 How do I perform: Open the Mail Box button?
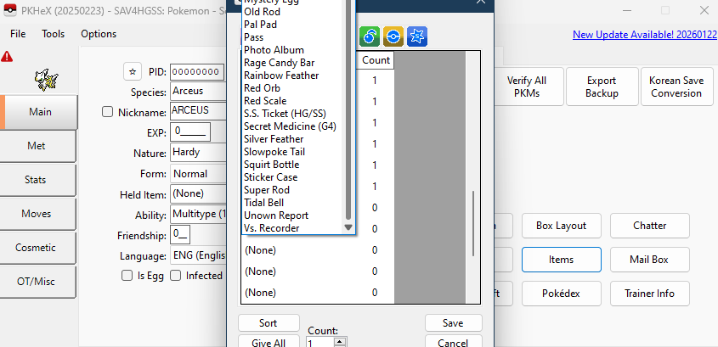click(x=650, y=260)
